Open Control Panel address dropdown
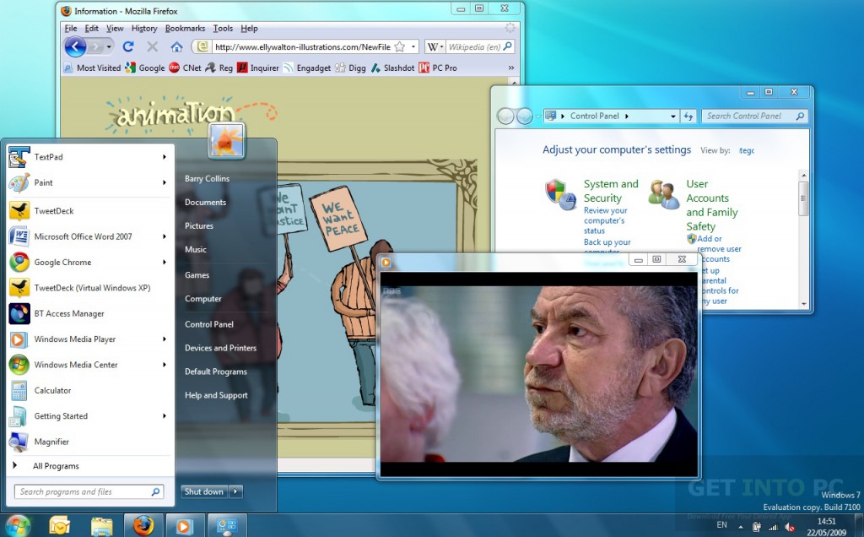The image size is (864, 537). tap(672, 116)
